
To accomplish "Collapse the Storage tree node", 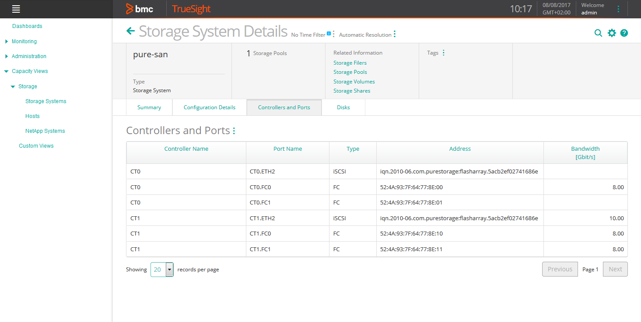I will click(13, 87).
